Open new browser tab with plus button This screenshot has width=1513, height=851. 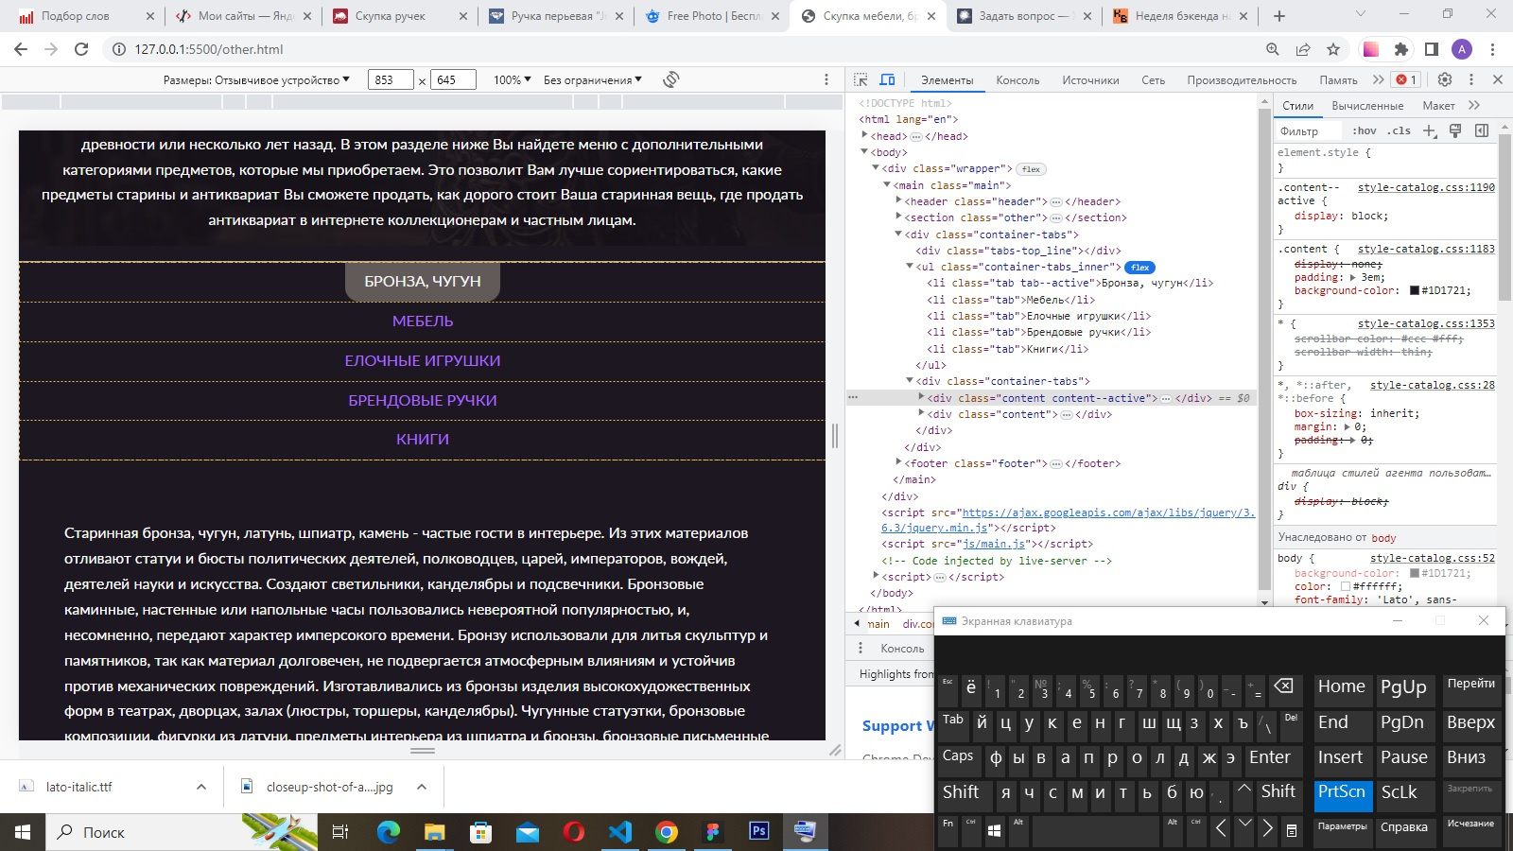click(x=1279, y=16)
